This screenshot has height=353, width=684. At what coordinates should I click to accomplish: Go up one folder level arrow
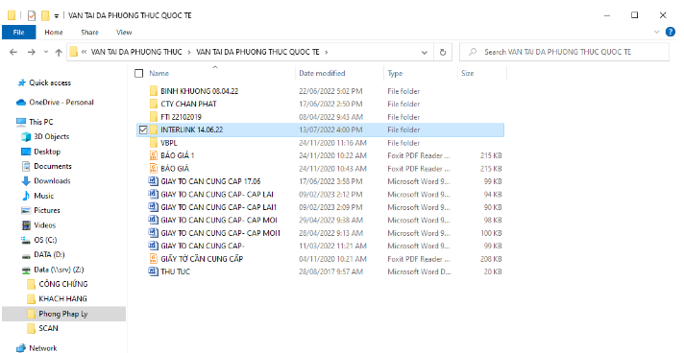point(59,53)
